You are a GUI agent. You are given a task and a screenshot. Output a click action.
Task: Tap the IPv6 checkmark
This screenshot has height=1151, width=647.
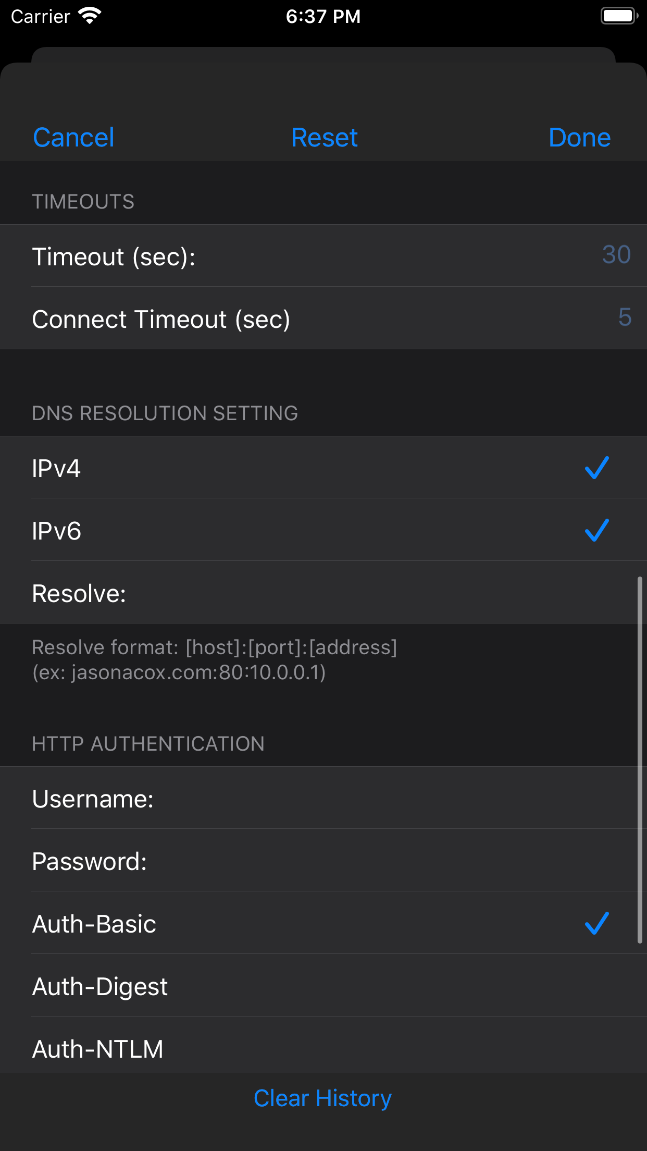point(597,531)
